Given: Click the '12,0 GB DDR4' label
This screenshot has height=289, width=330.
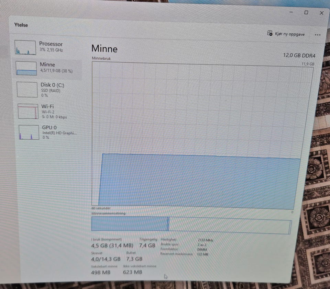Looking at the screenshot, I should tap(299, 56).
